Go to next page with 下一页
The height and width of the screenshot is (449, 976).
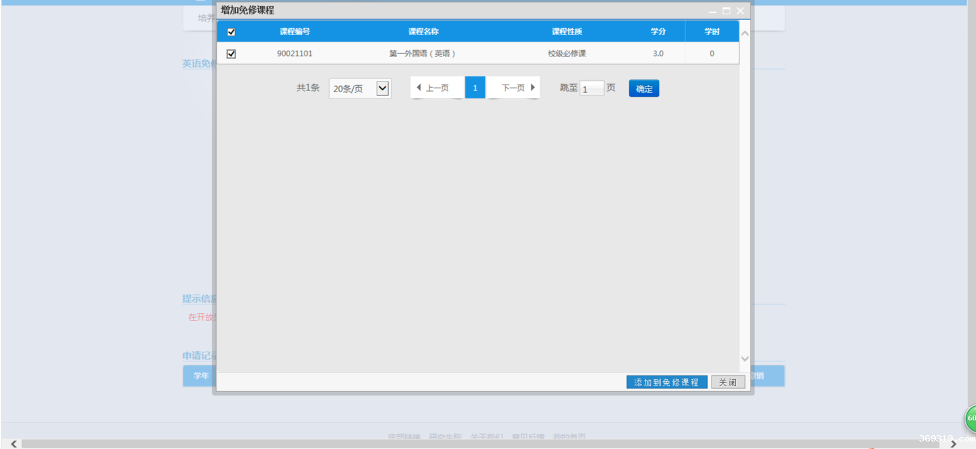tap(518, 88)
